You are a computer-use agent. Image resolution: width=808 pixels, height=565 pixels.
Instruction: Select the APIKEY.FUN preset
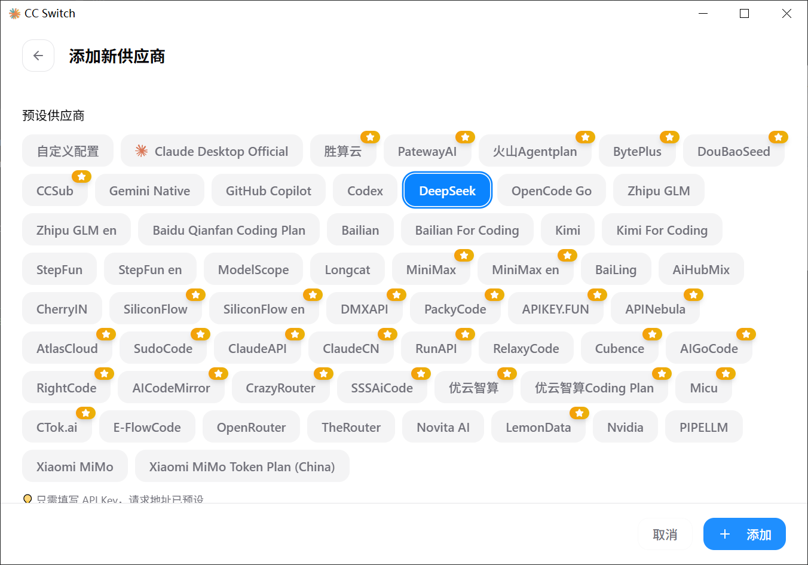click(x=556, y=309)
